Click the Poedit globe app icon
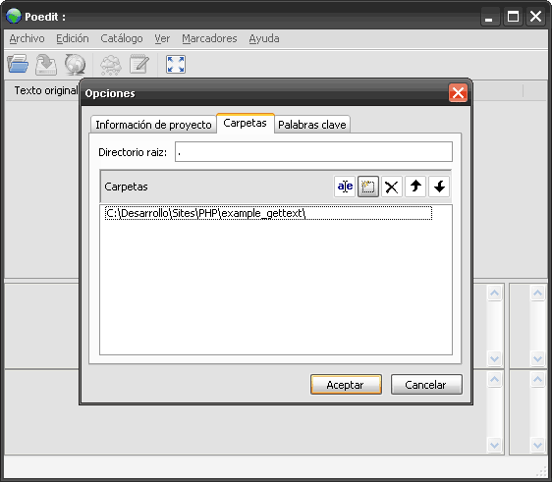 tap(14, 16)
